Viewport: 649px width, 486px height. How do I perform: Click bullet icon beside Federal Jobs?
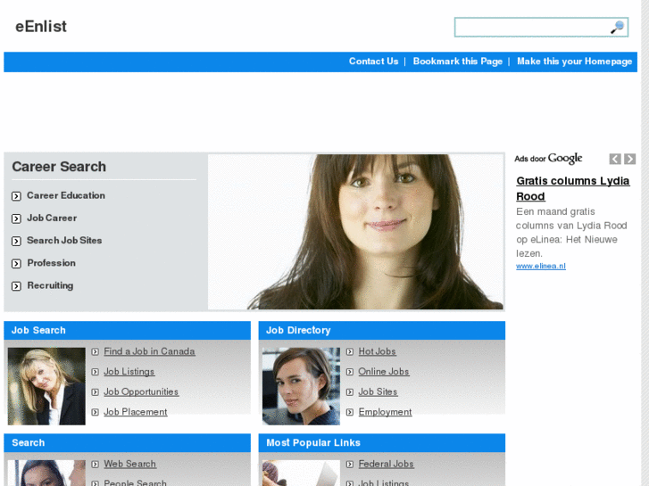350,464
